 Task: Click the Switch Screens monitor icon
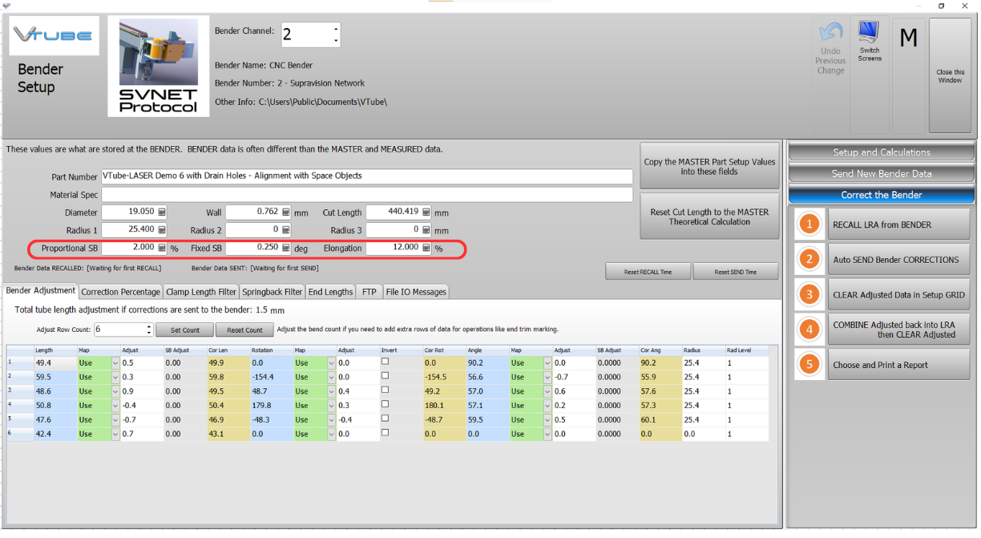click(869, 33)
